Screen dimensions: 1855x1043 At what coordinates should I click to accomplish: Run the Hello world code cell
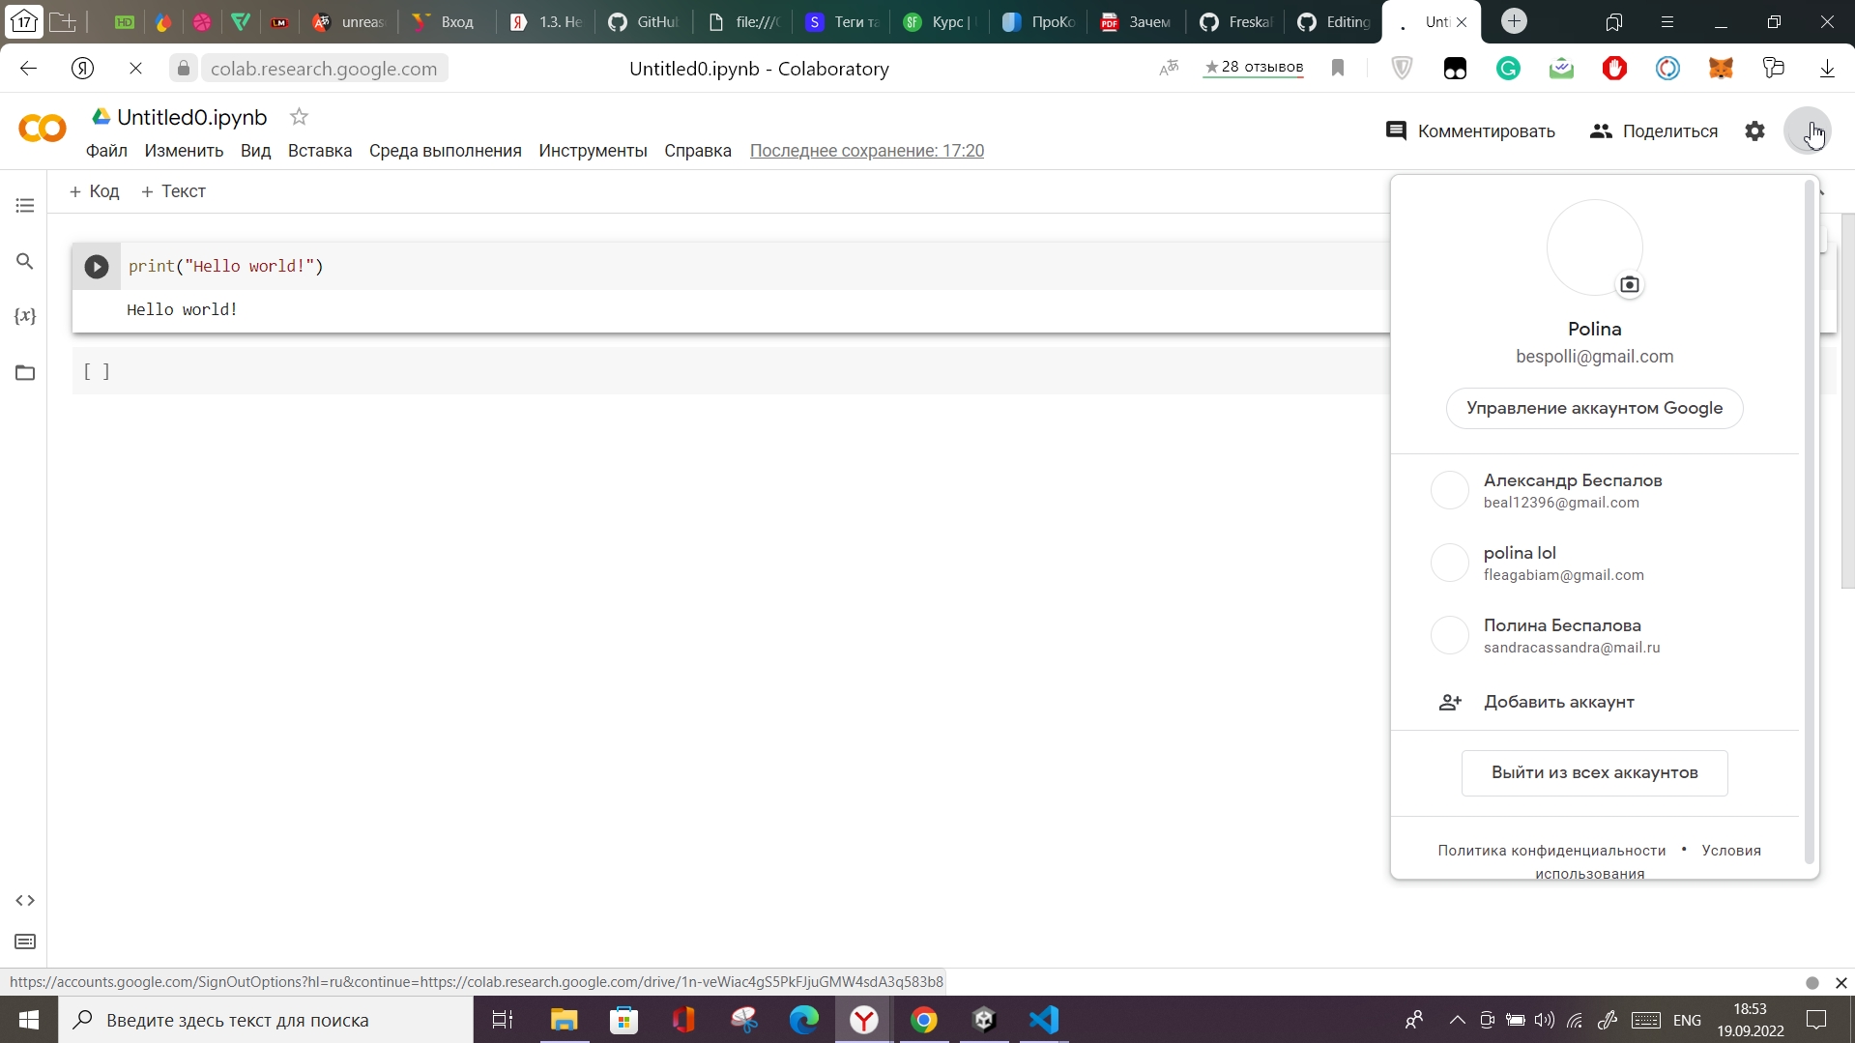click(96, 267)
